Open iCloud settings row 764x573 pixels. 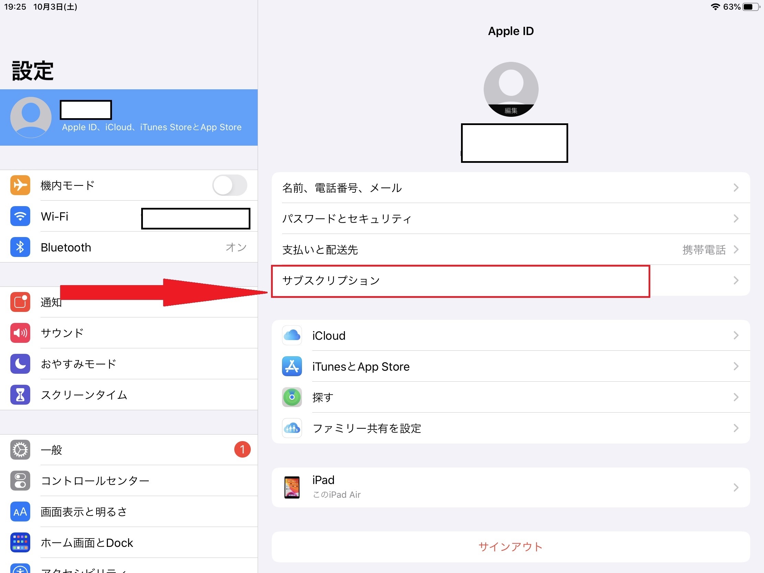510,335
